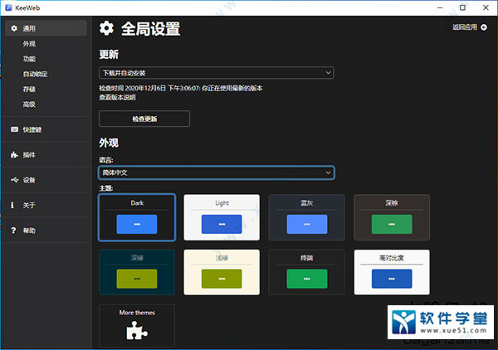Viewport: 498px width, 350px height.
Task: Click the update status text 检查时间
Action: (x=181, y=88)
